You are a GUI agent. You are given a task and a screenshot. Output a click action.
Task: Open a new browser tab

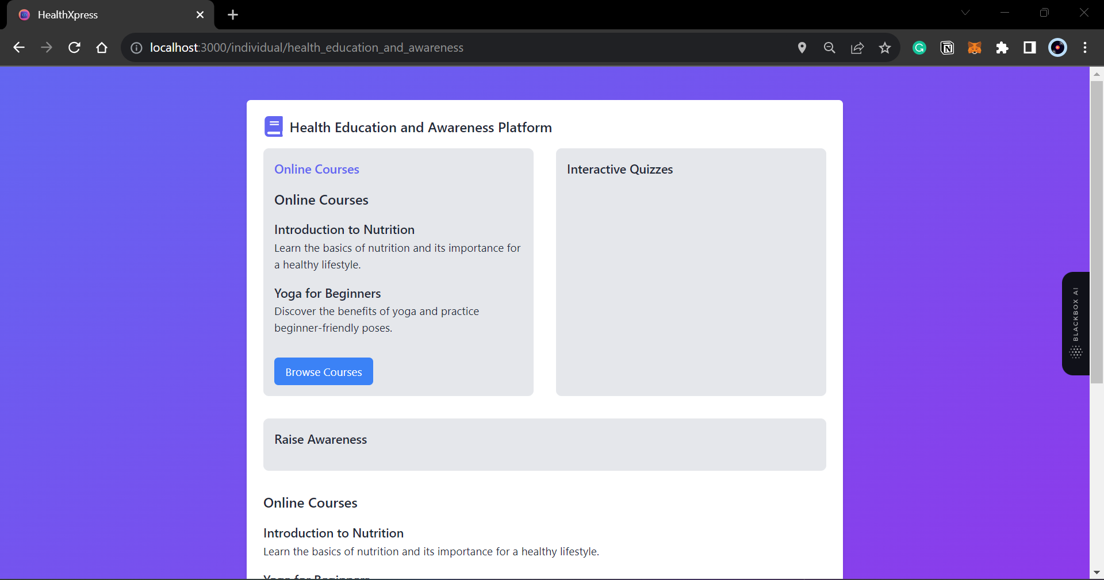pyautogui.click(x=233, y=15)
